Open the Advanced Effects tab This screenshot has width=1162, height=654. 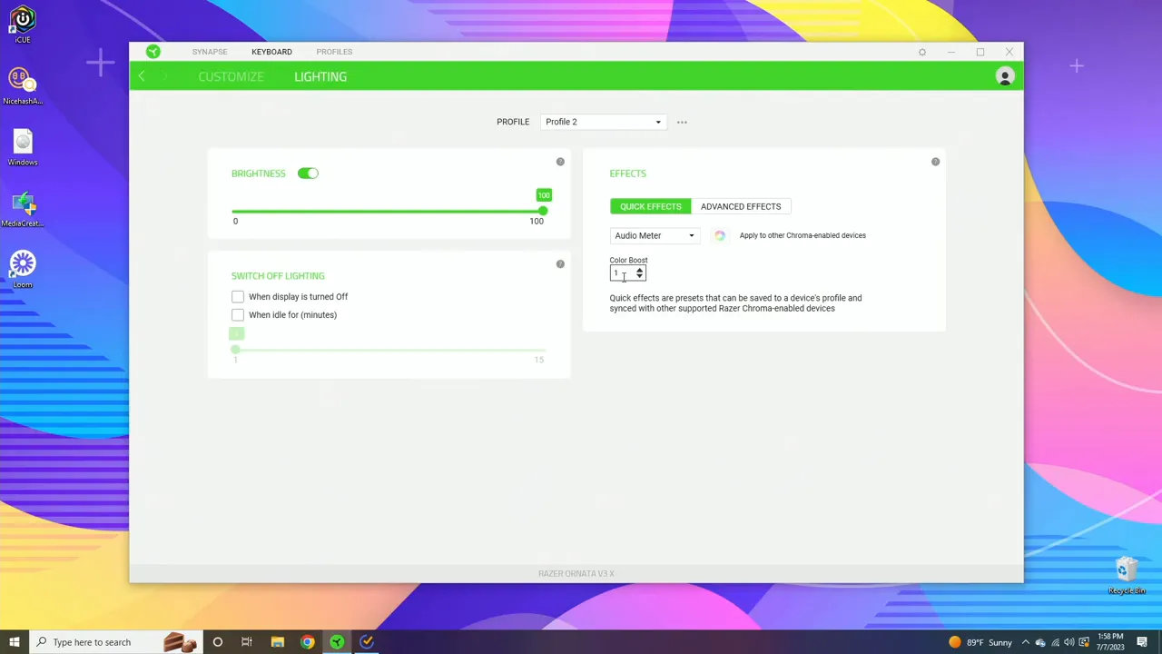tap(741, 206)
